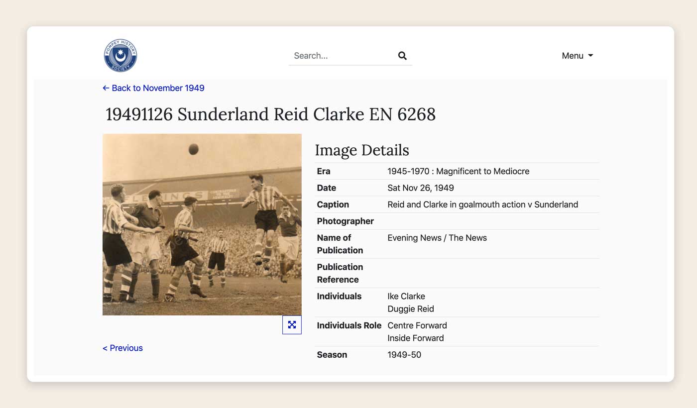Viewport: 697px width, 408px height.
Task: Click 'Evening News / The News' publication
Action: pos(437,238)
